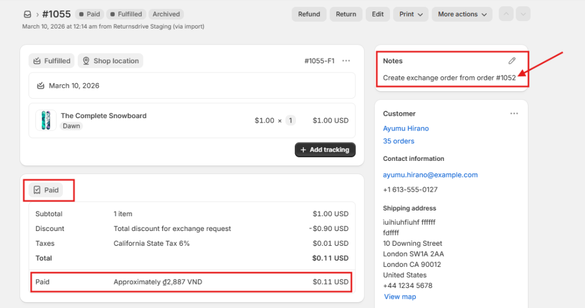Expand the Print dropdown
The height and width of the screenshot is (308, 585).
(x=411, y=14)
